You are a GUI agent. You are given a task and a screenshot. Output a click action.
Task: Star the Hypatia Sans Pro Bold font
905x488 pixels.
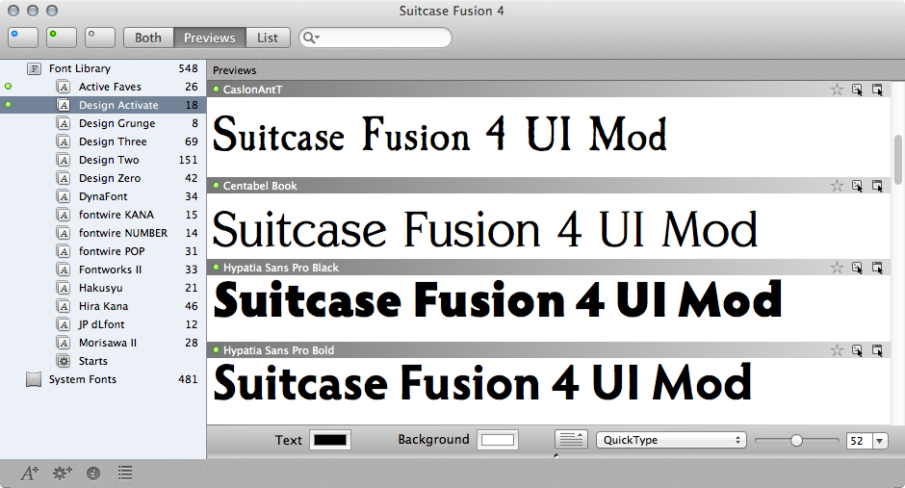coord(837,350)
